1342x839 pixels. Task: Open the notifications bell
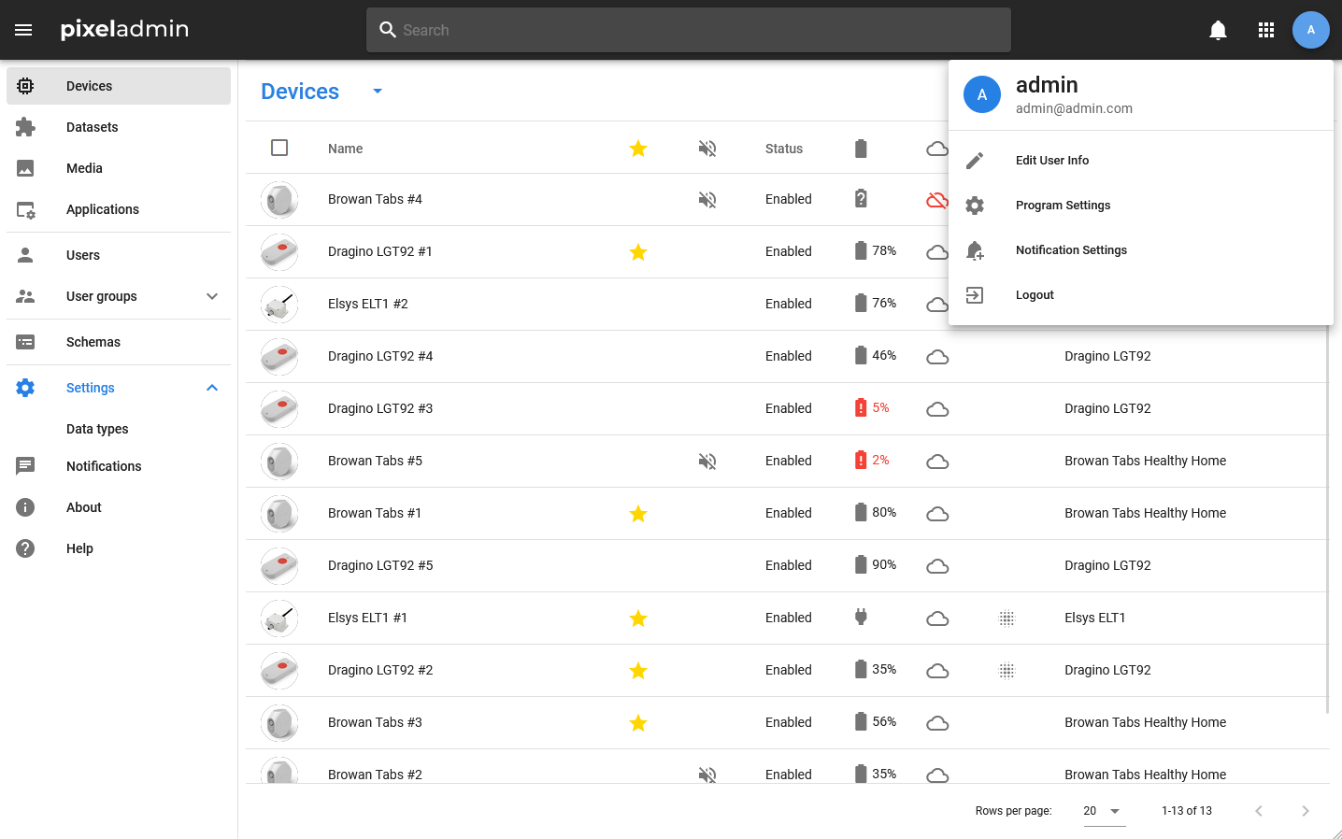point(1218,30)
